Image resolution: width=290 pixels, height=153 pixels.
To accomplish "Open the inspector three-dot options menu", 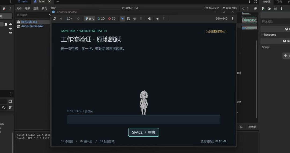I will click(281, 9).
